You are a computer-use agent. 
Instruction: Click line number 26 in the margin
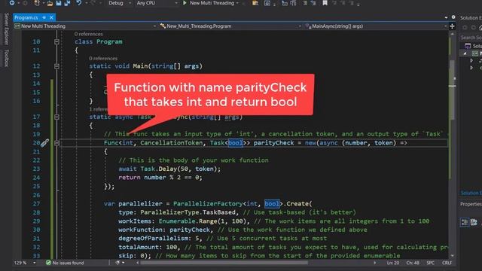(36, 195)
